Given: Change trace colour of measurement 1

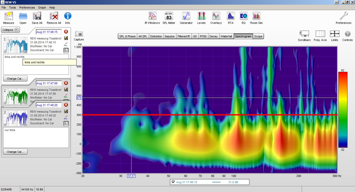Looking at the screenshot, I should [66, 44].
